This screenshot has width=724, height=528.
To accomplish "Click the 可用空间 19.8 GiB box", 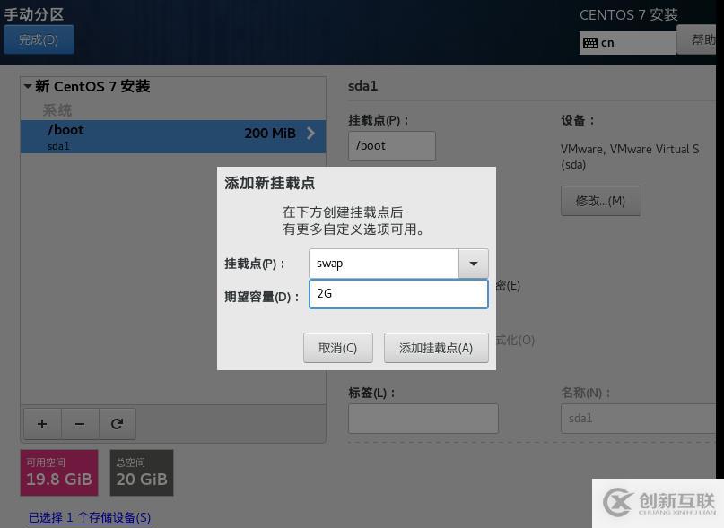I will (x=59, y=472).
